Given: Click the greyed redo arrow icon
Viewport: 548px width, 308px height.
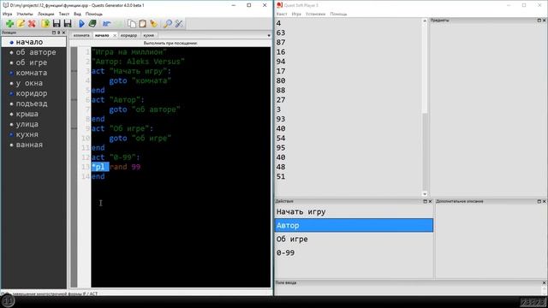Looking at the screenshot, I should (118, 23).
